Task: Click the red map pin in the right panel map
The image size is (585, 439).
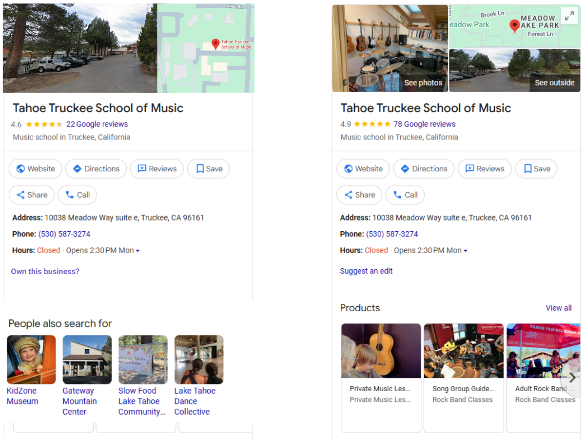Action: tap(514, 26)
